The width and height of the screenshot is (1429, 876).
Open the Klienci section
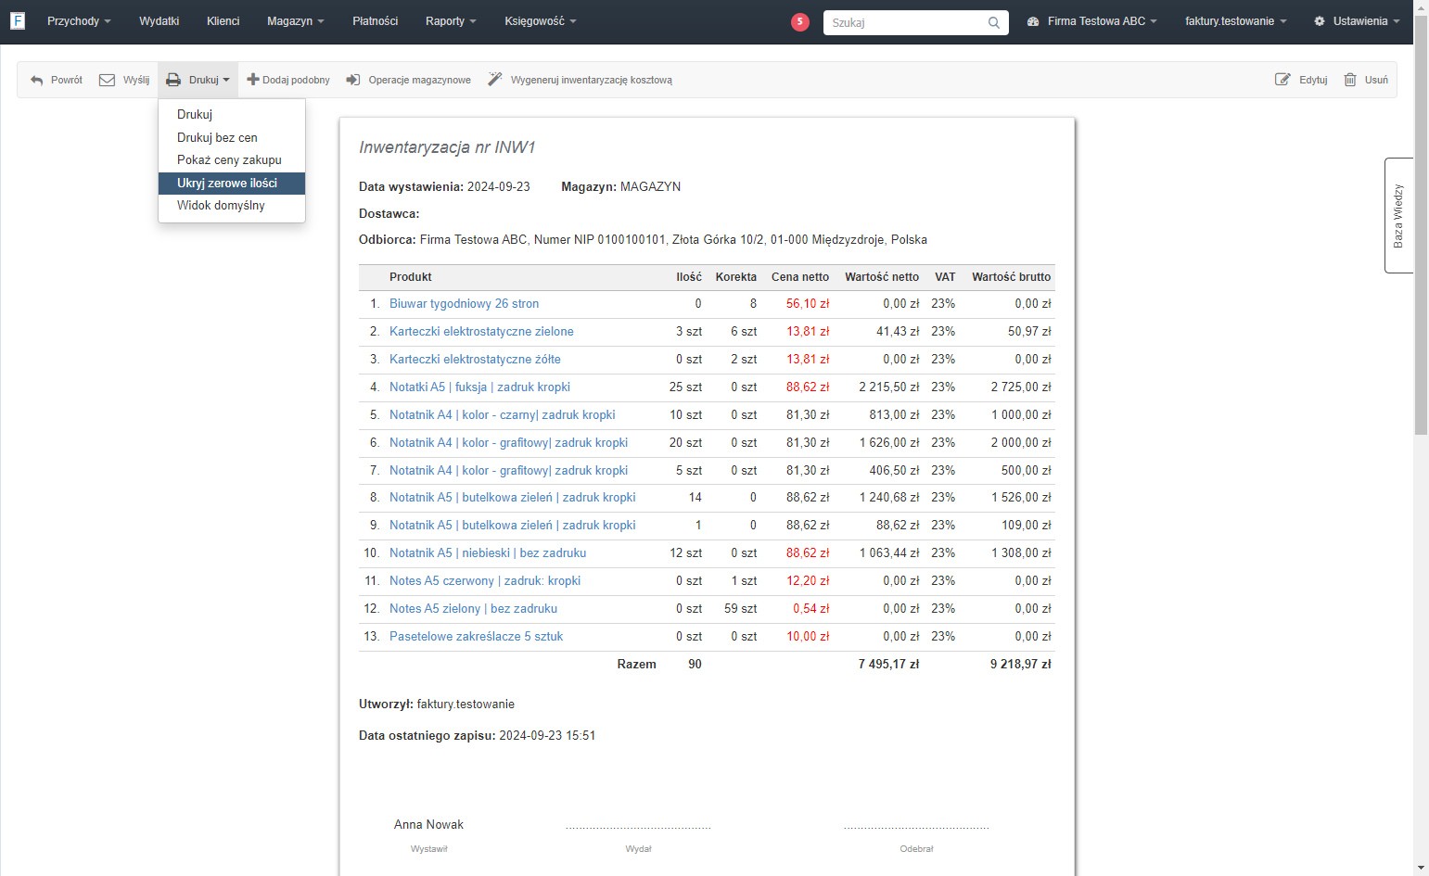(x=223, y=21)
